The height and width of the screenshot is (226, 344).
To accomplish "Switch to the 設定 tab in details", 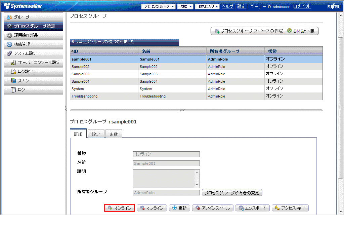I will pyautogui.click(x=96, y=134).
